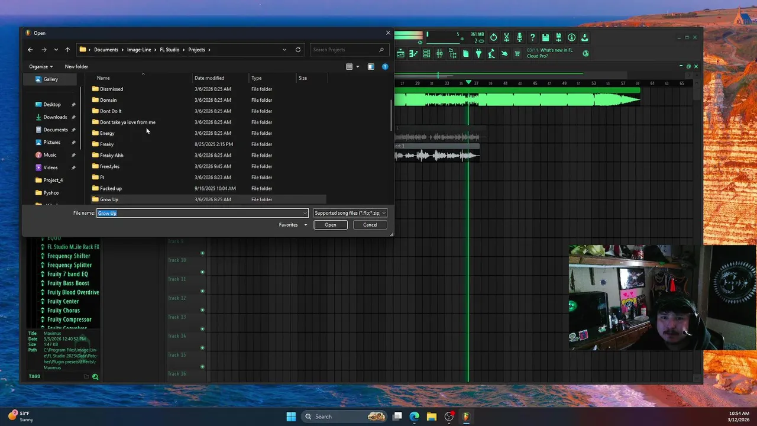This screenshot has width=757, height=426.
Task: Open the playlist view icon in FL Studio toolbar
Action: point(400,54)
